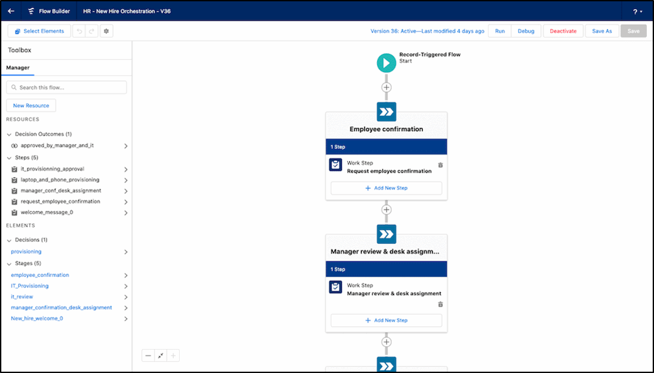Screen dimensions: 654x373
Task: Collapse the Stages elements section
Action: pyautogui.click(x=10, y=263)
